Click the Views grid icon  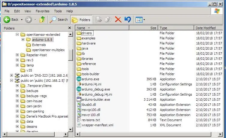[x=139, y=20]
